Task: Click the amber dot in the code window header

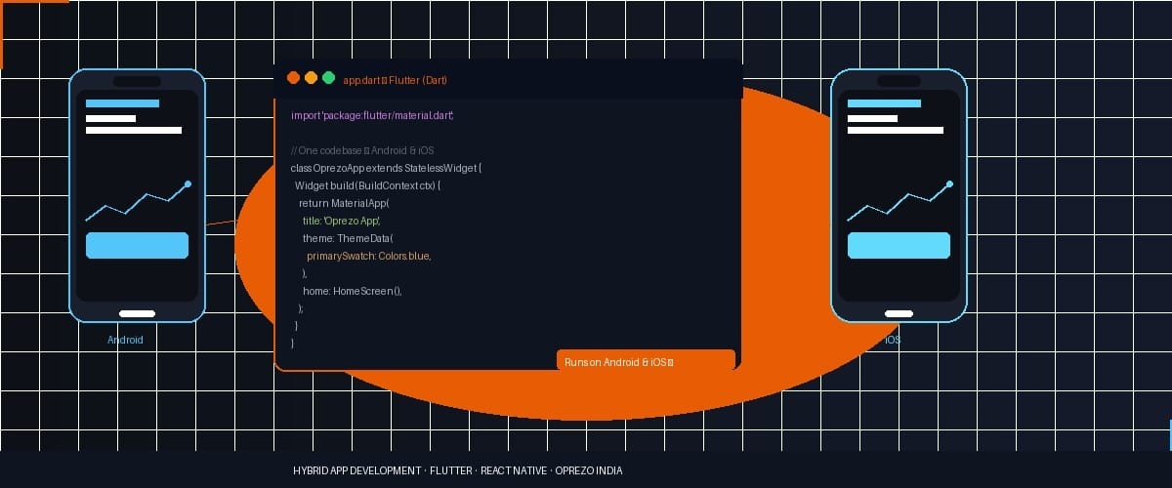Action: 311,78
